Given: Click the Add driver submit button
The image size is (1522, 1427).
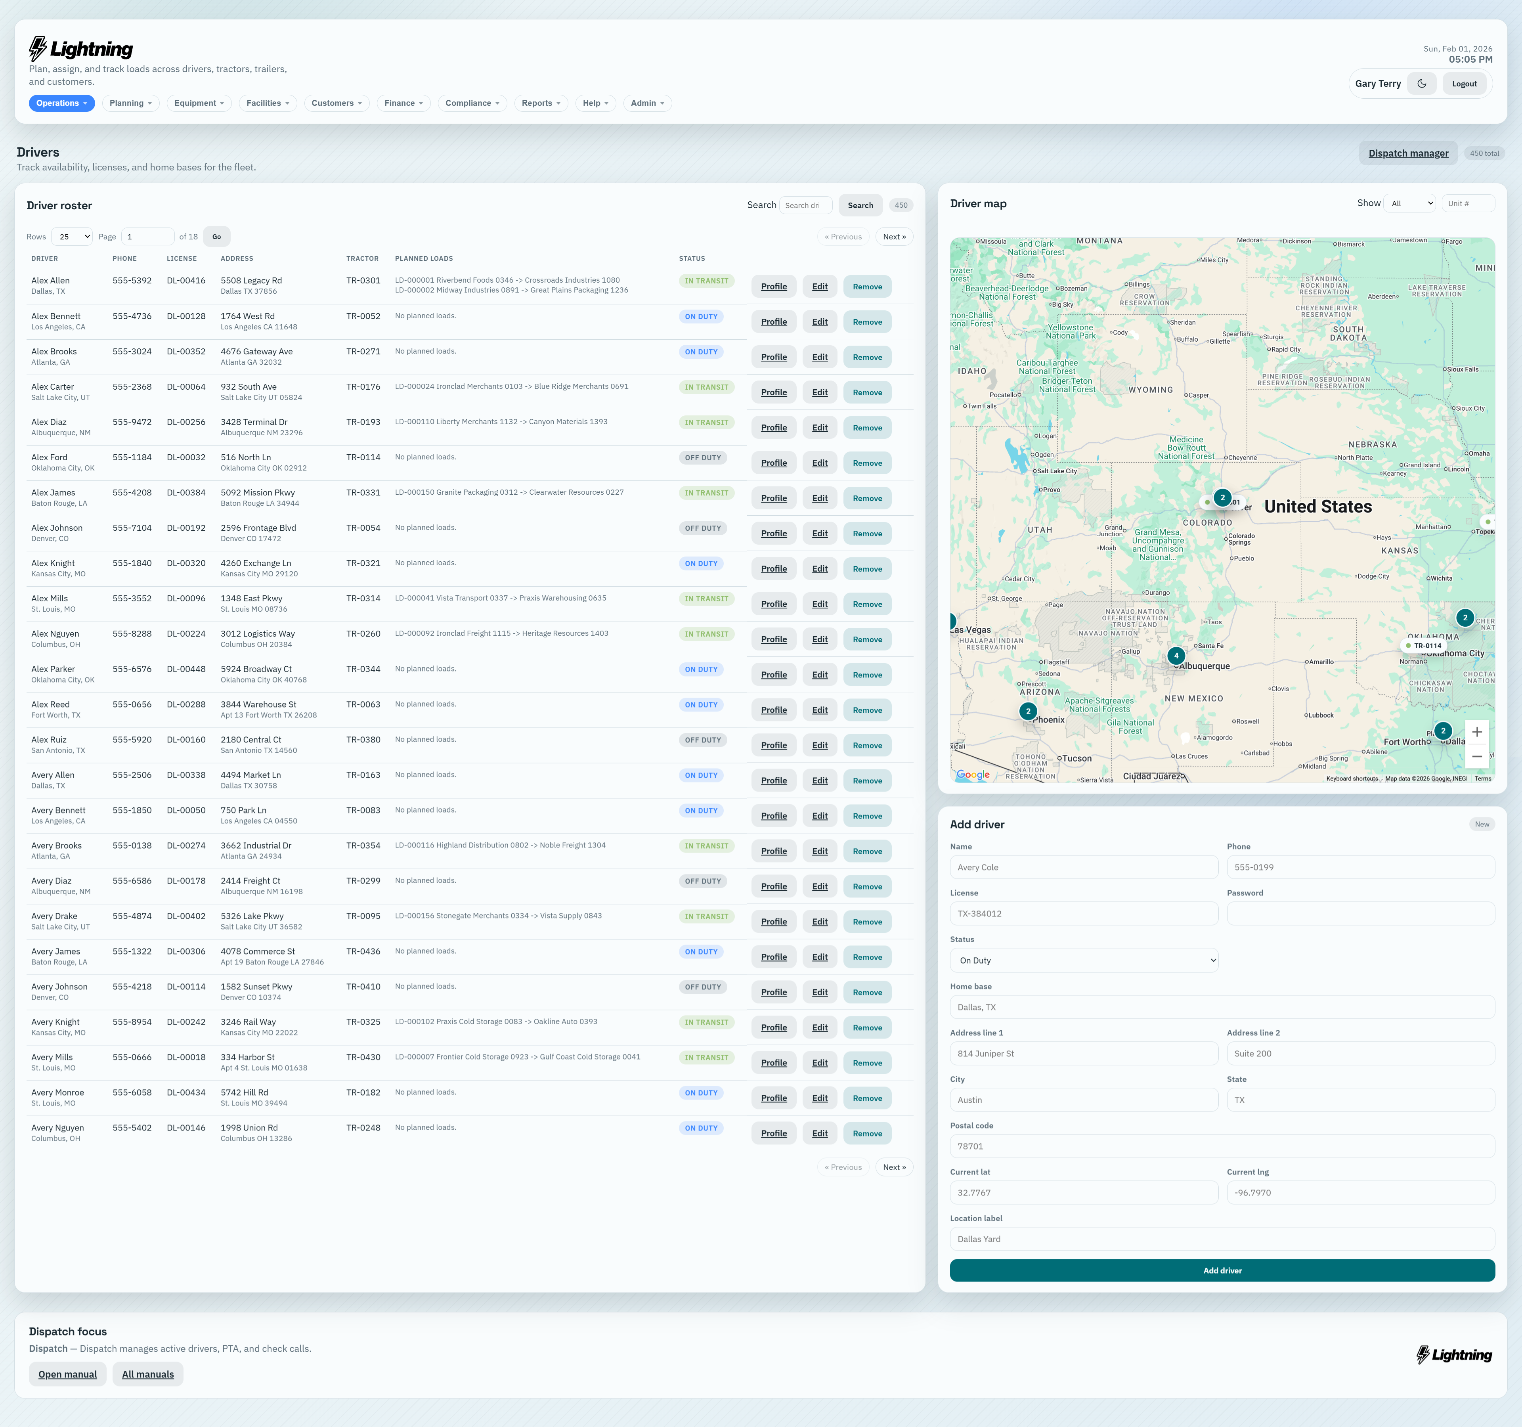Looking at the screenshot, I should 1222,1270.
